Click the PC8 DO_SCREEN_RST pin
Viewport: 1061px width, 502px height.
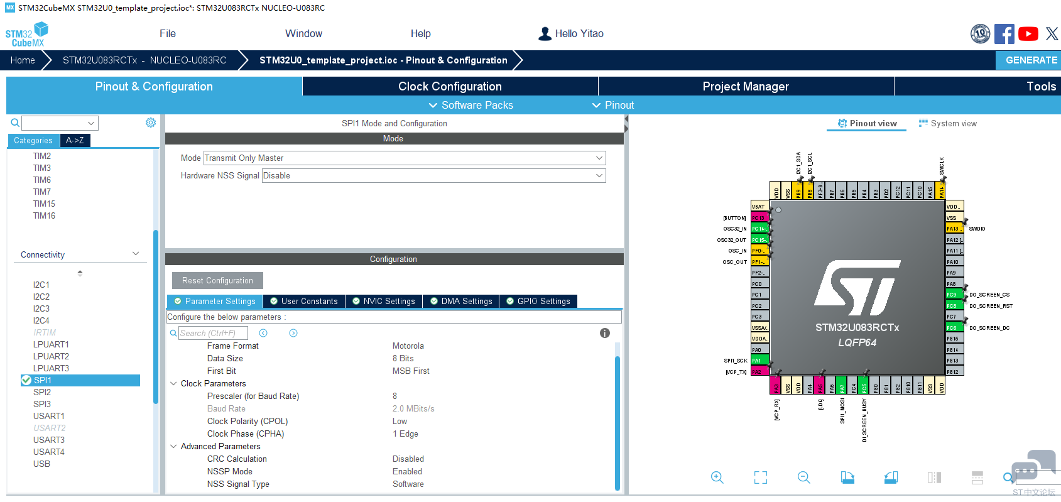coord(955,306)
